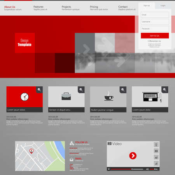Click the top list icon in video sidebar

pyautogui.click(x=156, y=145)
